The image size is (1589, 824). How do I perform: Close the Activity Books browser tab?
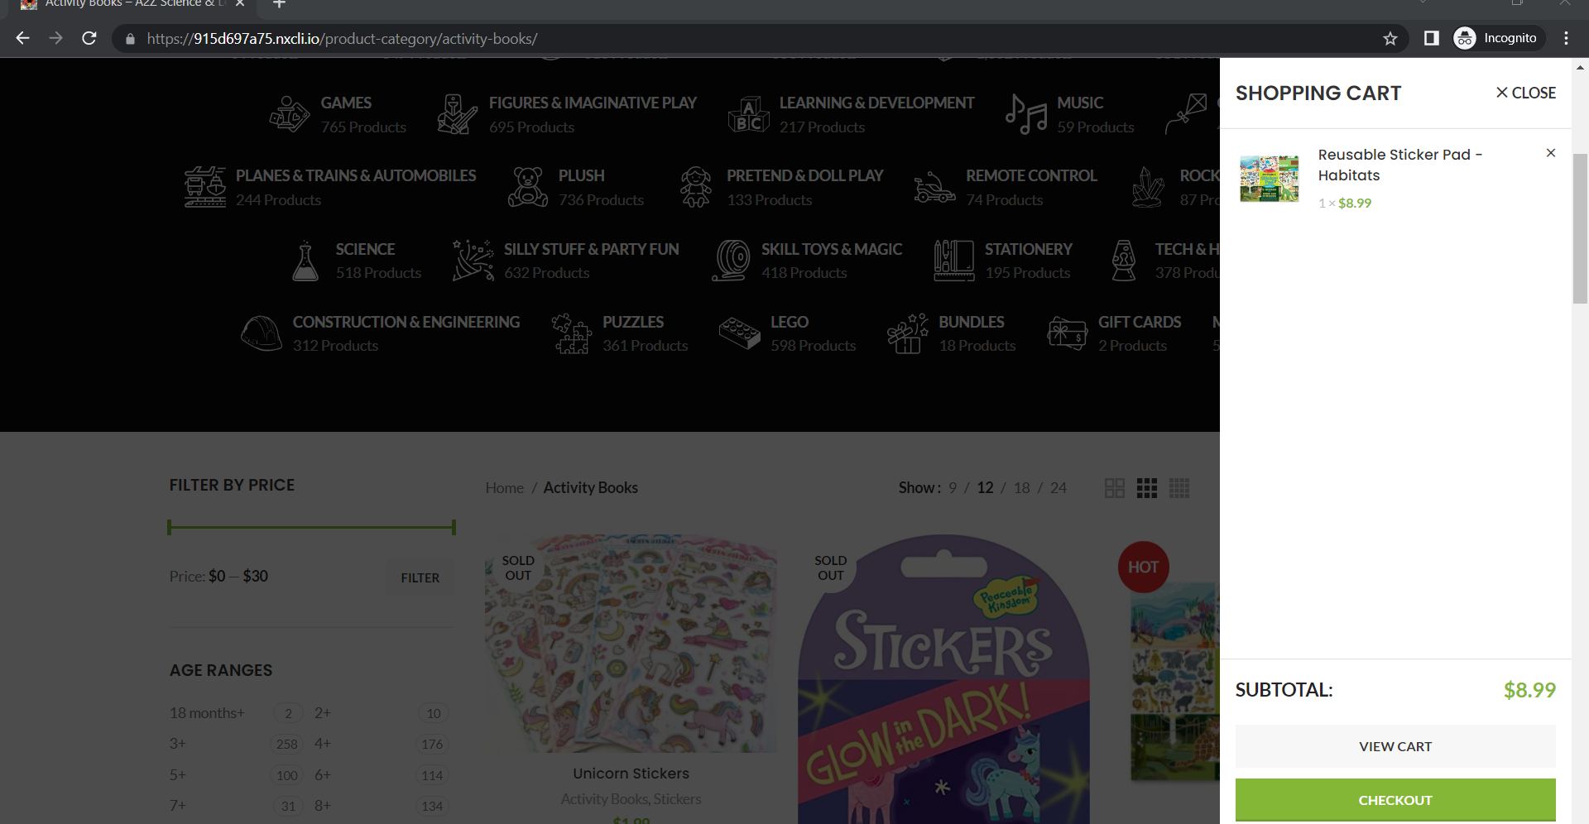(x=240, y=3)
